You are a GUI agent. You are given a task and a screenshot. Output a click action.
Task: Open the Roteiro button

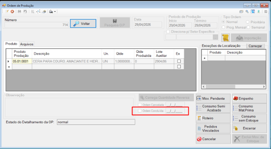(213, 118)
